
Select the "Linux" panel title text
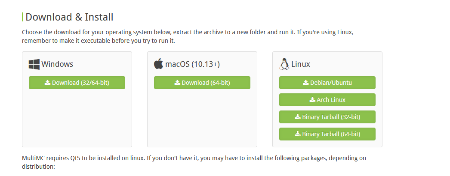pos(301,64)
